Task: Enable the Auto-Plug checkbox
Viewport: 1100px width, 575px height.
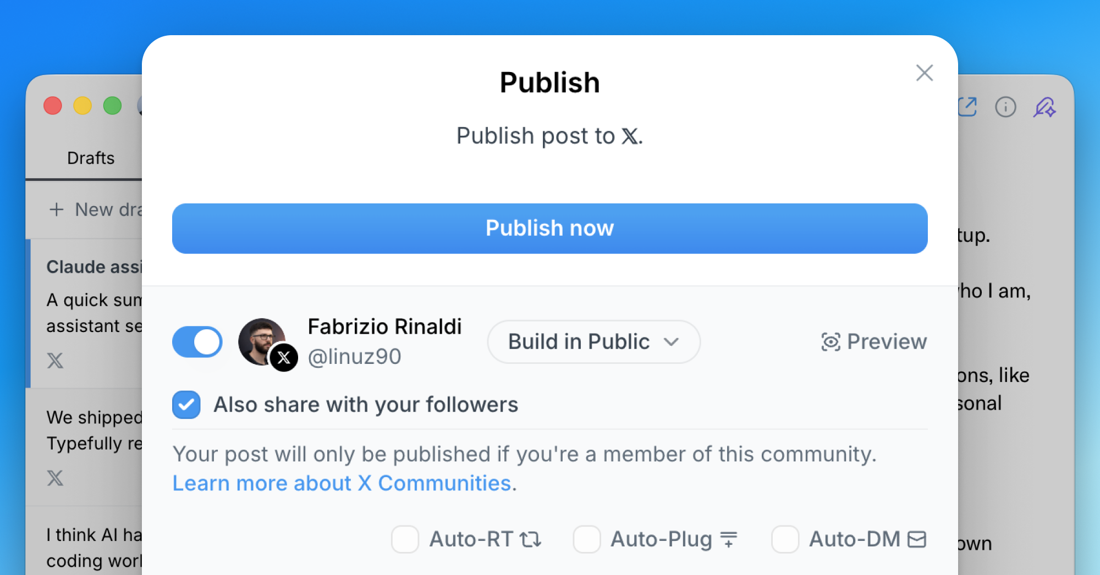Action: point(586,539)
